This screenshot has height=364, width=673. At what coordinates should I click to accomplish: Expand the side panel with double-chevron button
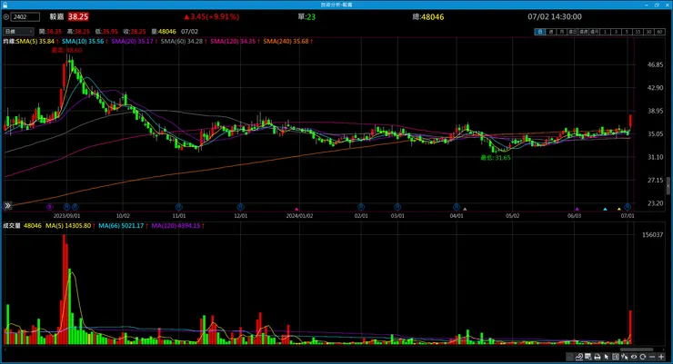(7, 206)
